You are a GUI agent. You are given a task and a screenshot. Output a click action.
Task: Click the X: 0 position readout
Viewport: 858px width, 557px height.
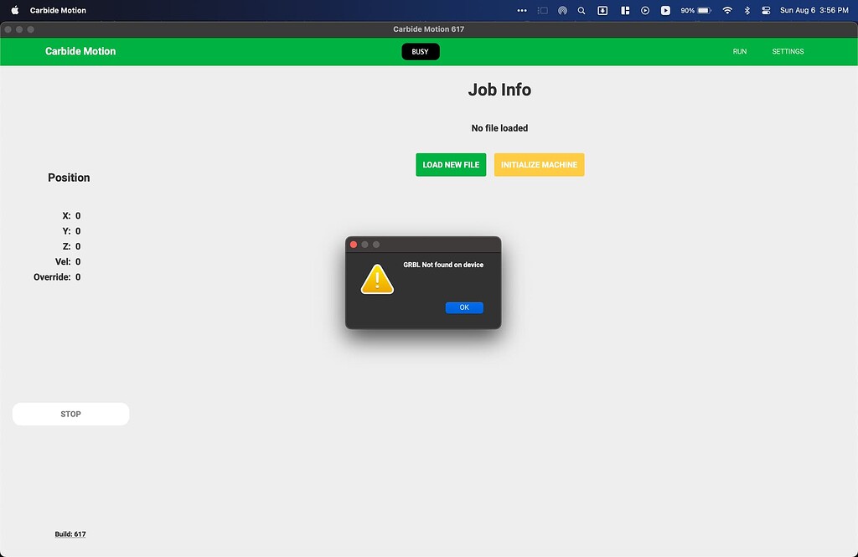tap(71, 215)
